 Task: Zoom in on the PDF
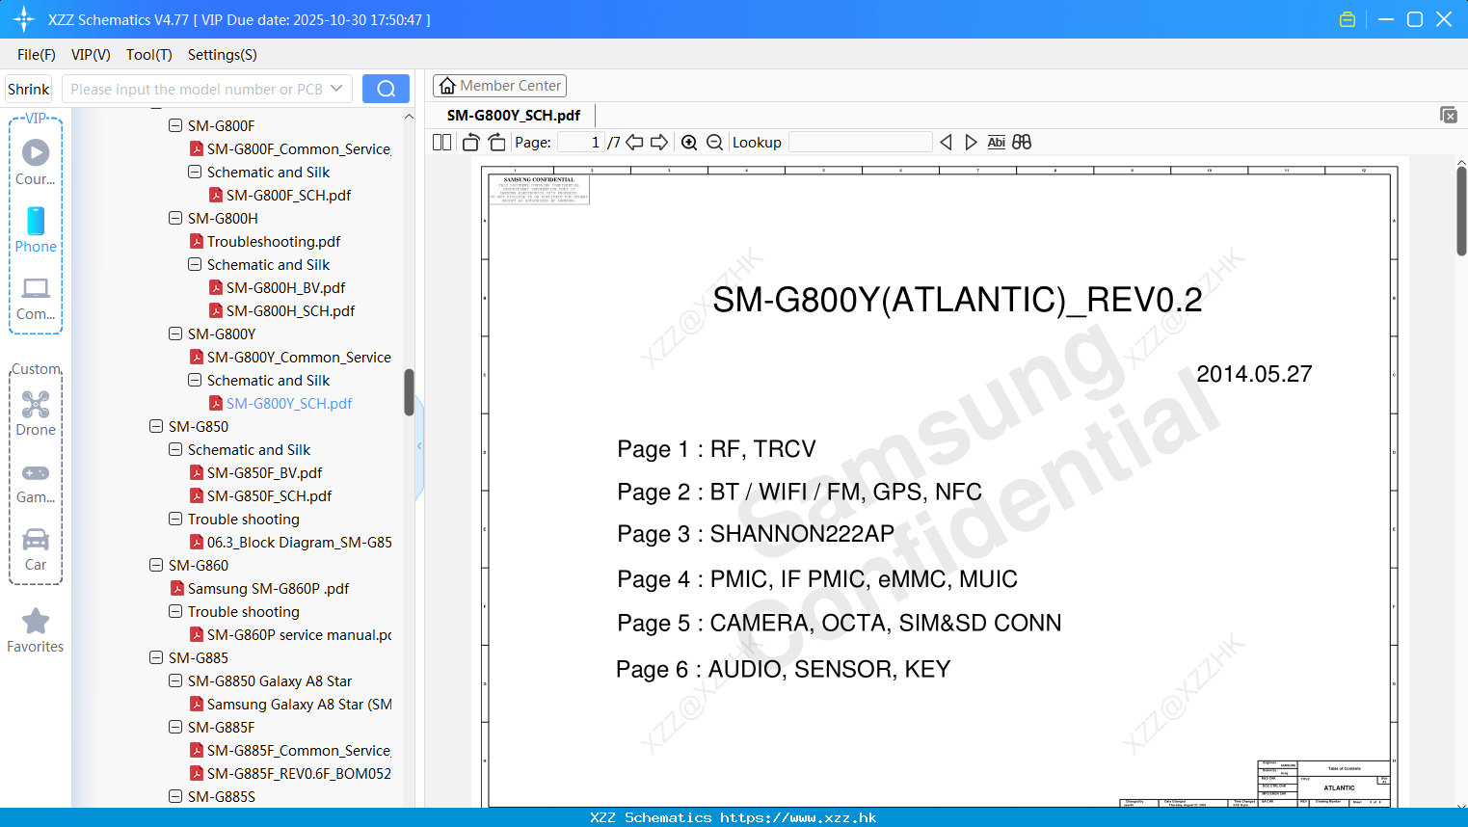(x=689, y=142)
